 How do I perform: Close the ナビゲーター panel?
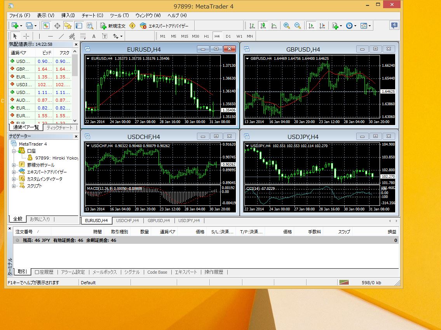[x=76, y=136]
